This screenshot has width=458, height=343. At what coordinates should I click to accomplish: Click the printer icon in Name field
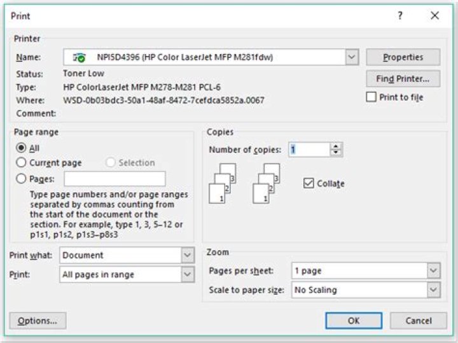80,57
